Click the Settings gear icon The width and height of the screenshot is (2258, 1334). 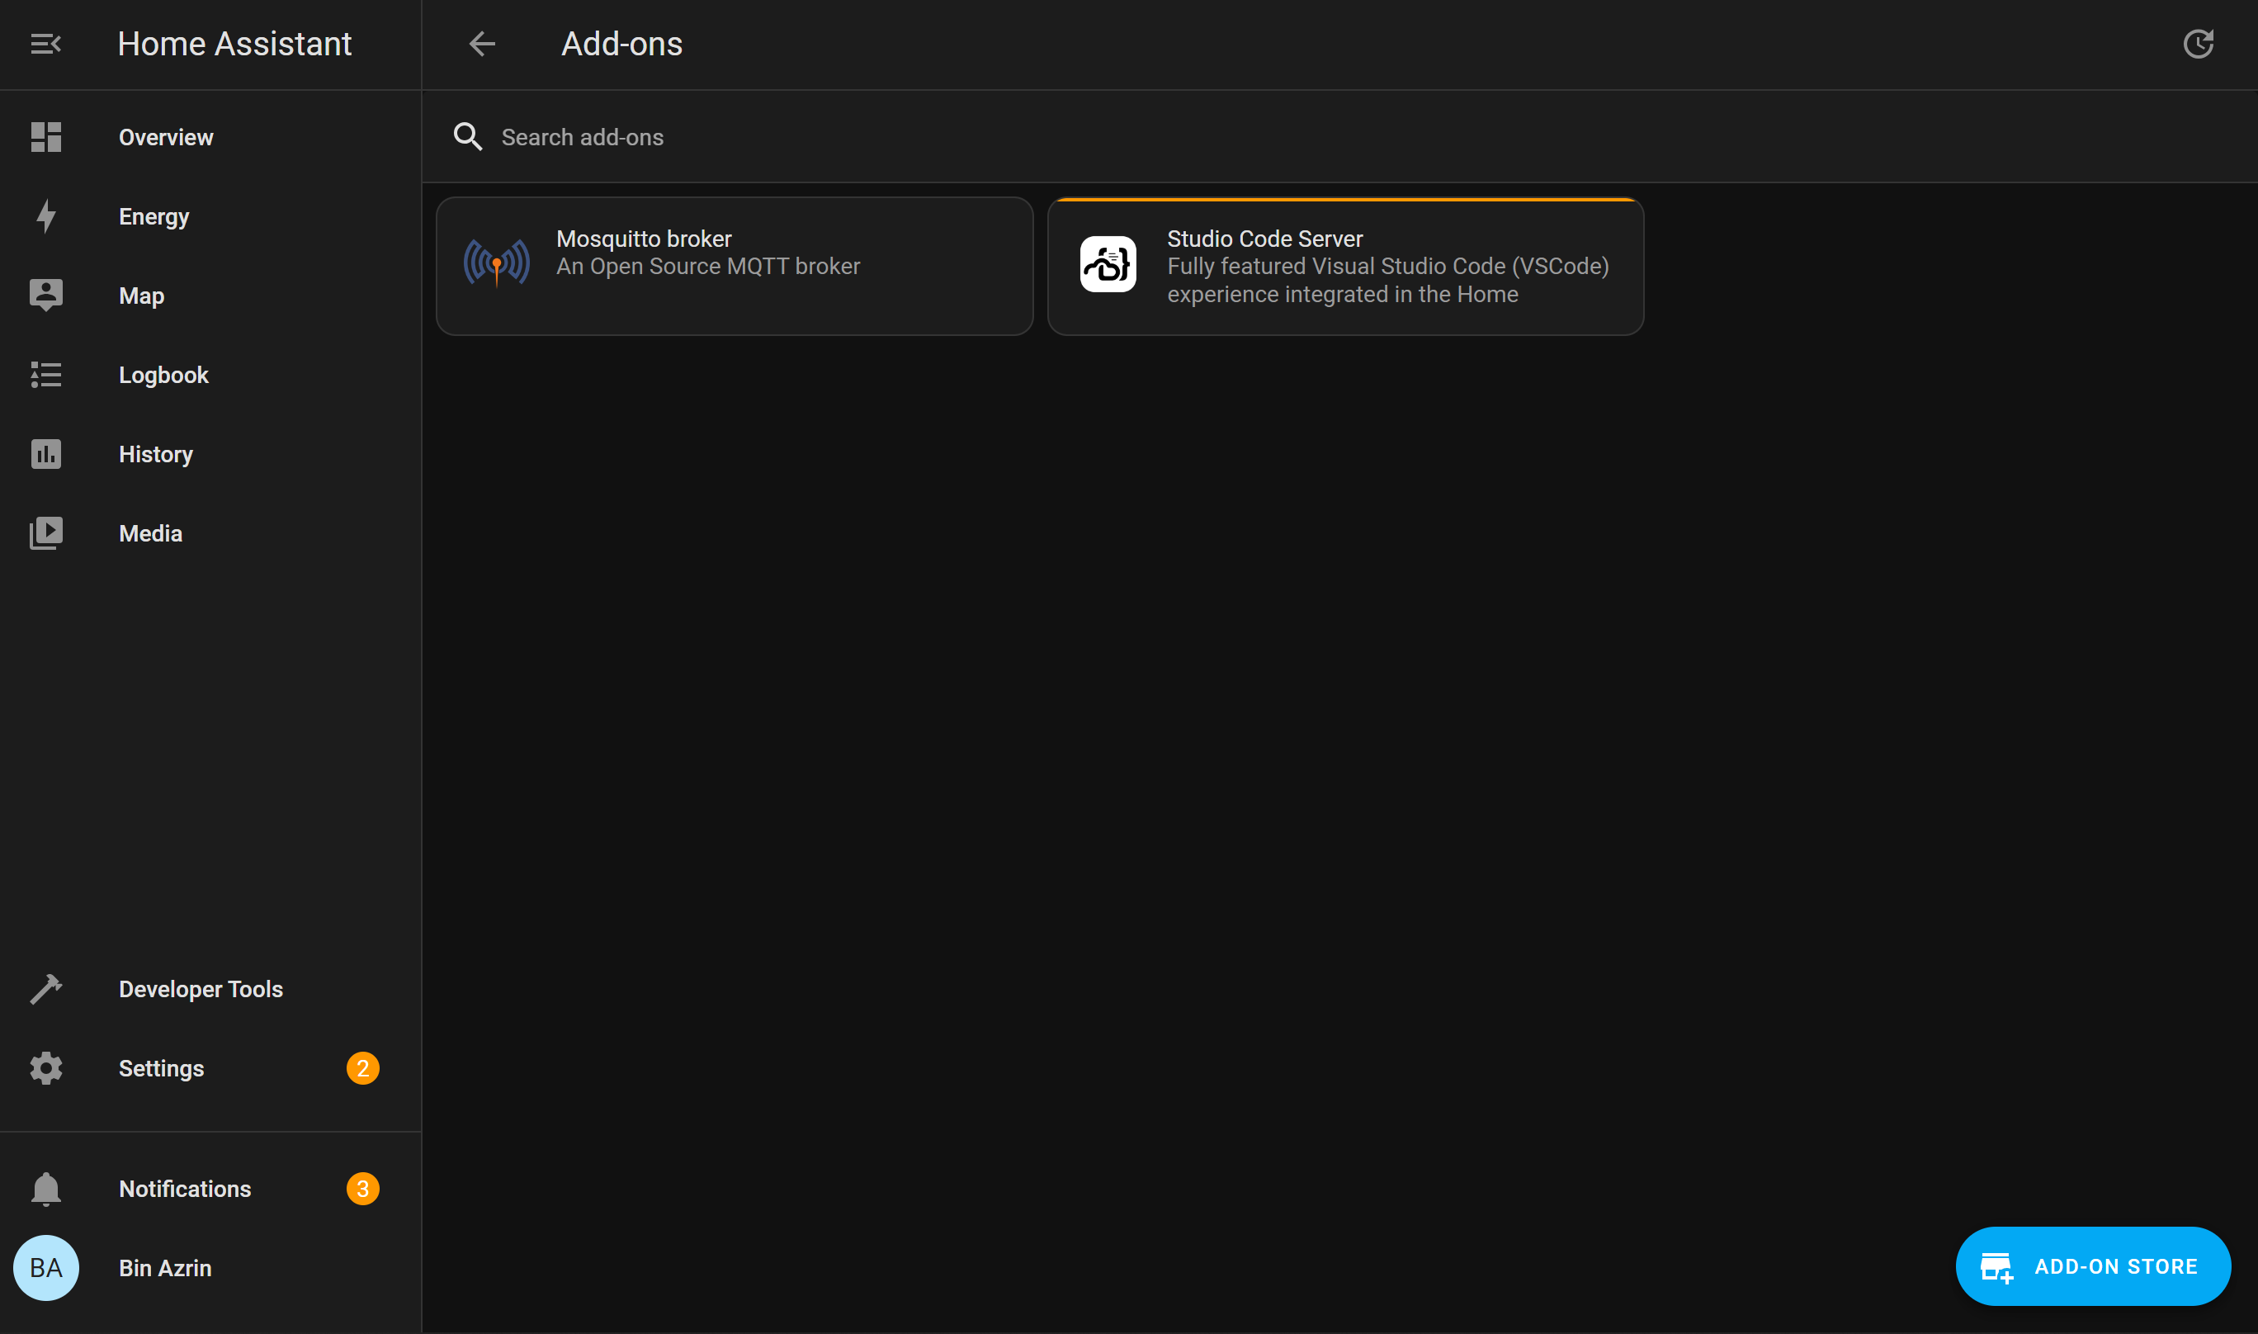coord(46,1068)
